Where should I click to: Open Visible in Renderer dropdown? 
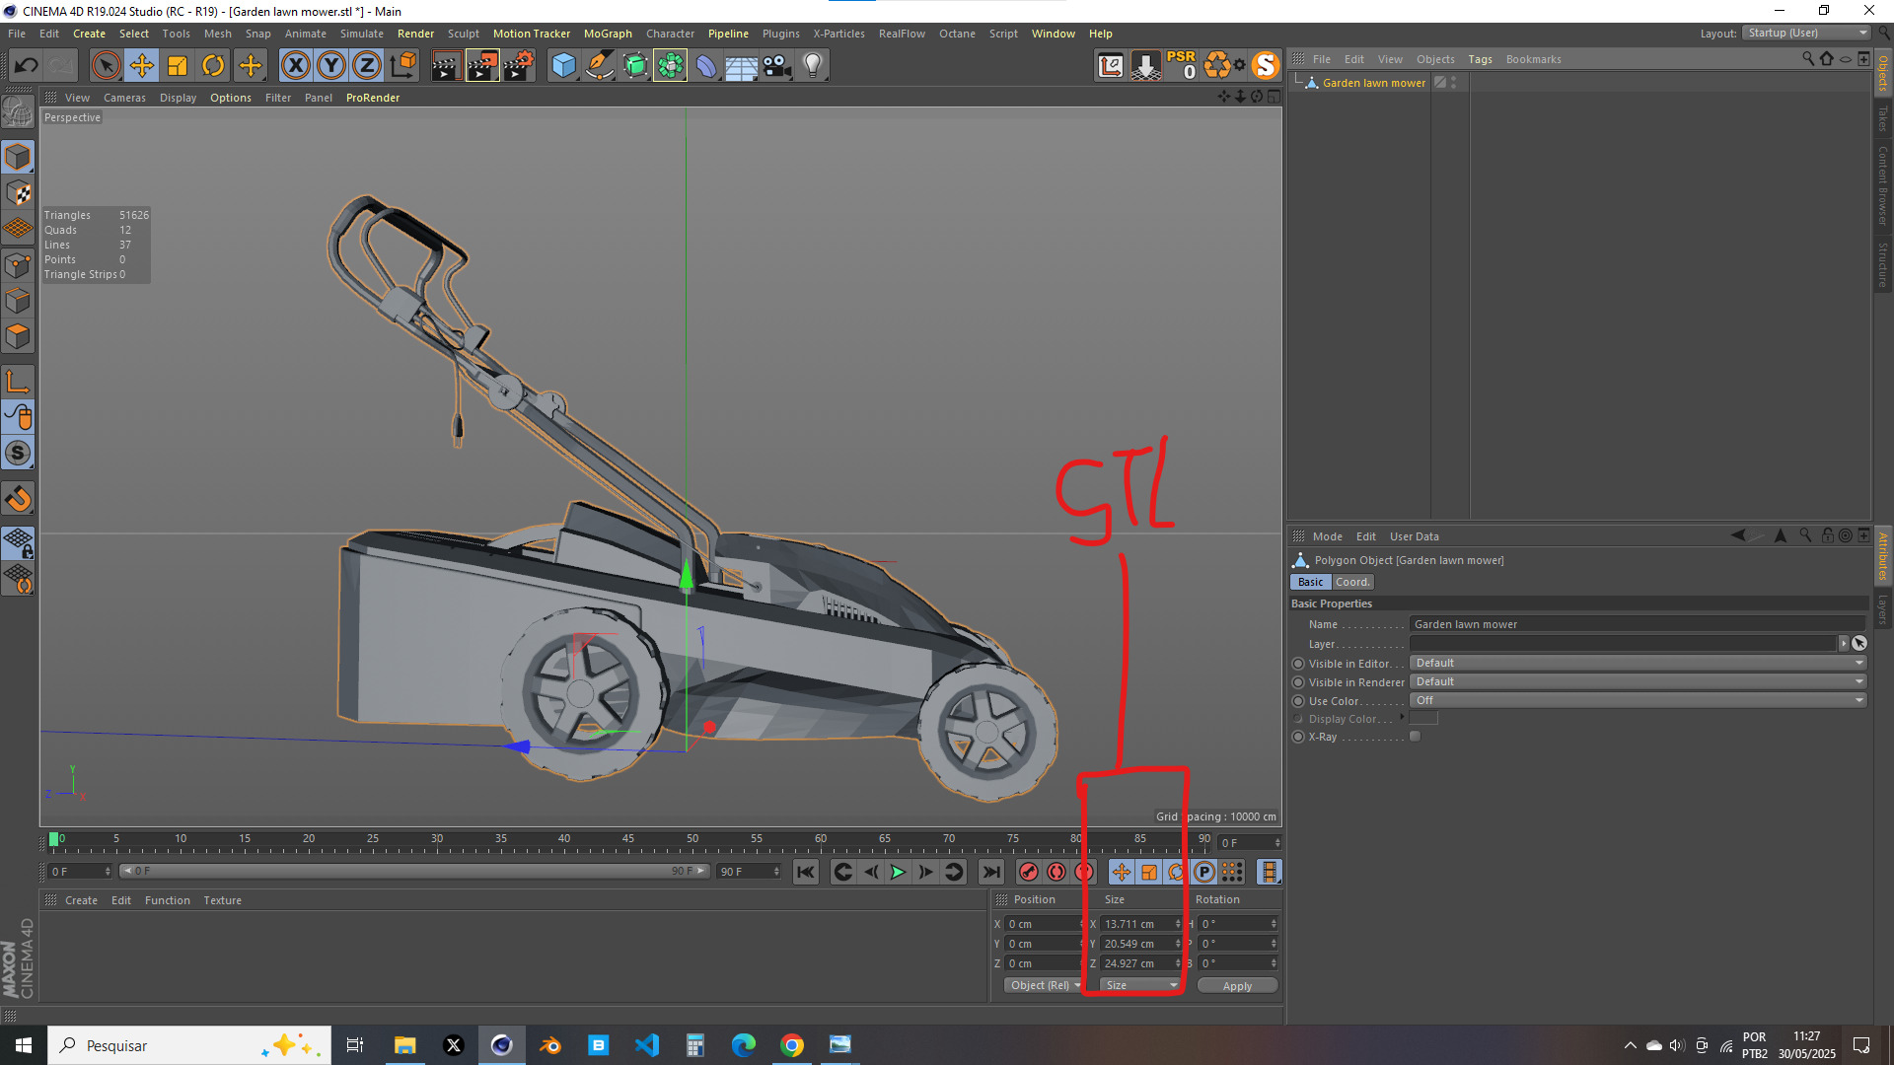1638,681
